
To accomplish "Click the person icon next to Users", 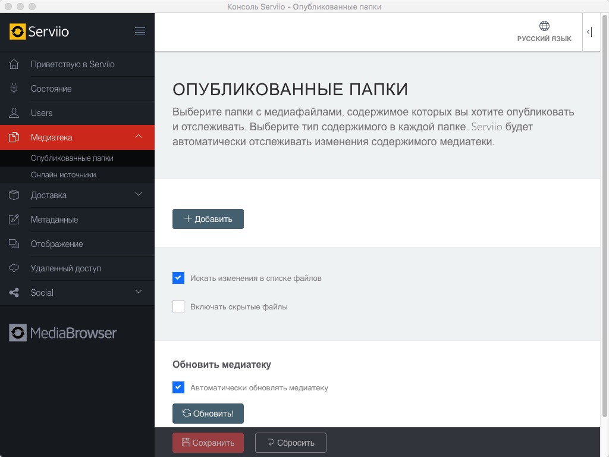I will coord(15,113).
